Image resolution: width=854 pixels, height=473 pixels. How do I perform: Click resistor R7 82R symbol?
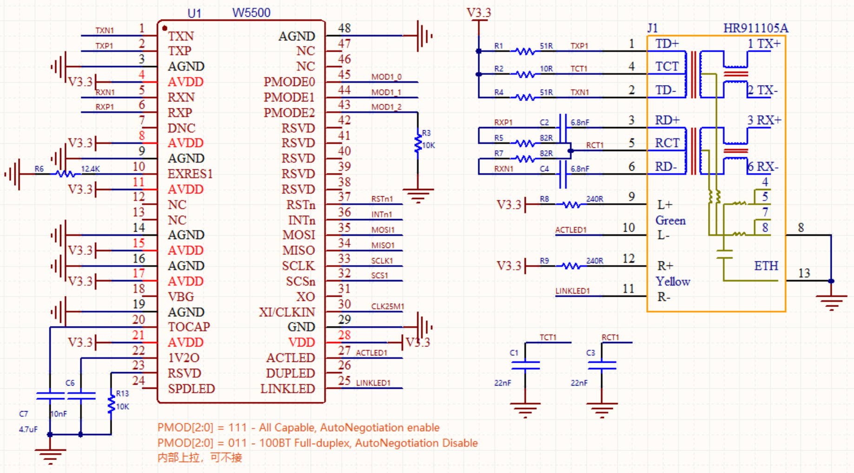(525, 159)
